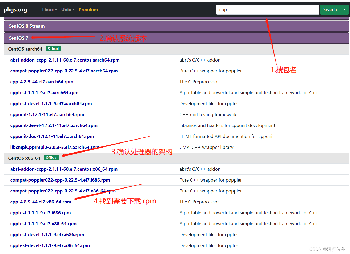Image resolution: width=350 pixels, height=254 pixels.
Task: Open the Unix dropdown menu
Action: point(68,10)
